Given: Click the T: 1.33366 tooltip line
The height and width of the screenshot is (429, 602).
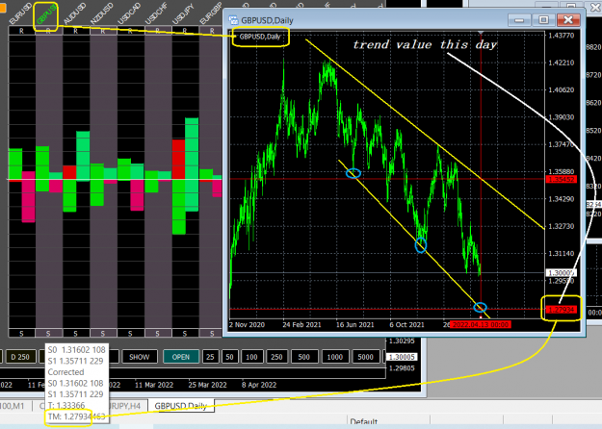Looking at the screenshot, I should [66, 405].
